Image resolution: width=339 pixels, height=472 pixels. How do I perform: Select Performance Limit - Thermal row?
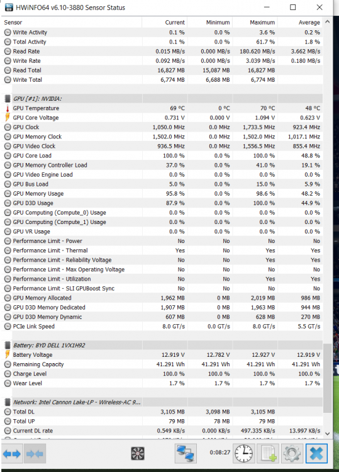[x=162, y=250]
